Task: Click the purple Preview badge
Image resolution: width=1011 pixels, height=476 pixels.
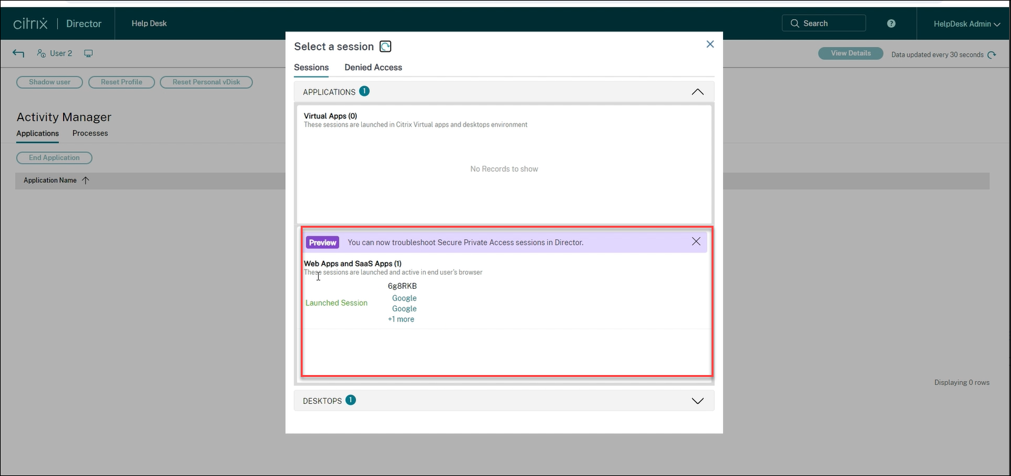Action: point(323,243)
